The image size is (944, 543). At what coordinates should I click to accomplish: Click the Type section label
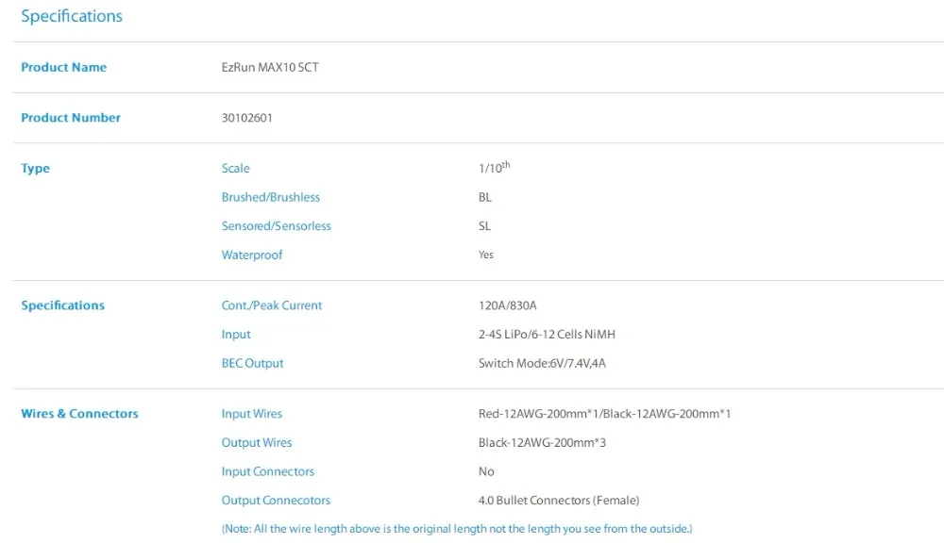pos(36,169)
